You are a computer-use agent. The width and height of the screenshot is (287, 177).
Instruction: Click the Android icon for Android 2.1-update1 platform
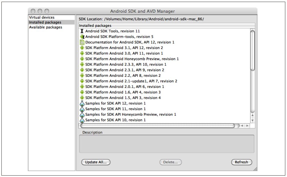82,81
